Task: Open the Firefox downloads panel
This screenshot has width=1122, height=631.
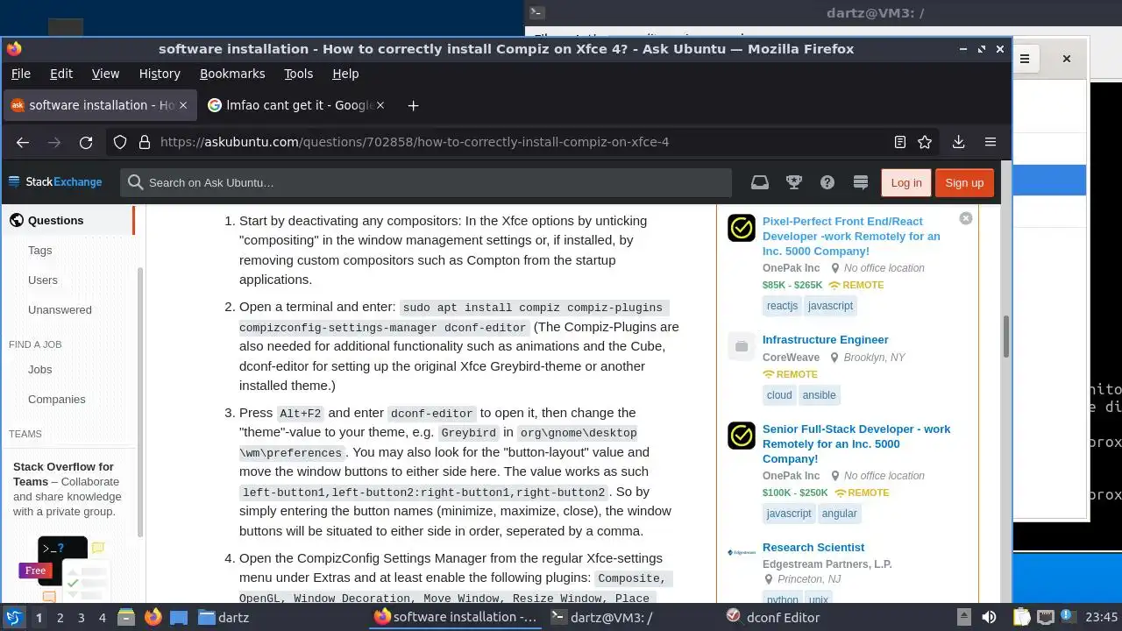Action: tap(958, 142)
